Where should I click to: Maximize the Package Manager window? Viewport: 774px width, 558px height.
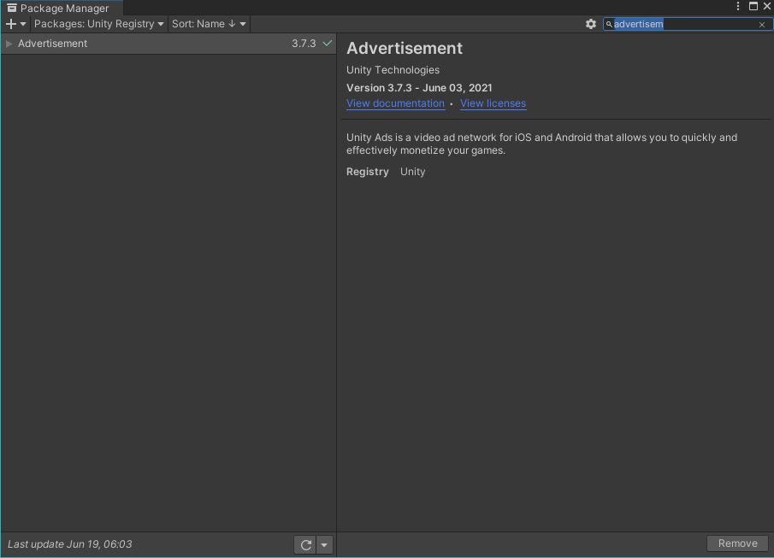tap(753, 6)
